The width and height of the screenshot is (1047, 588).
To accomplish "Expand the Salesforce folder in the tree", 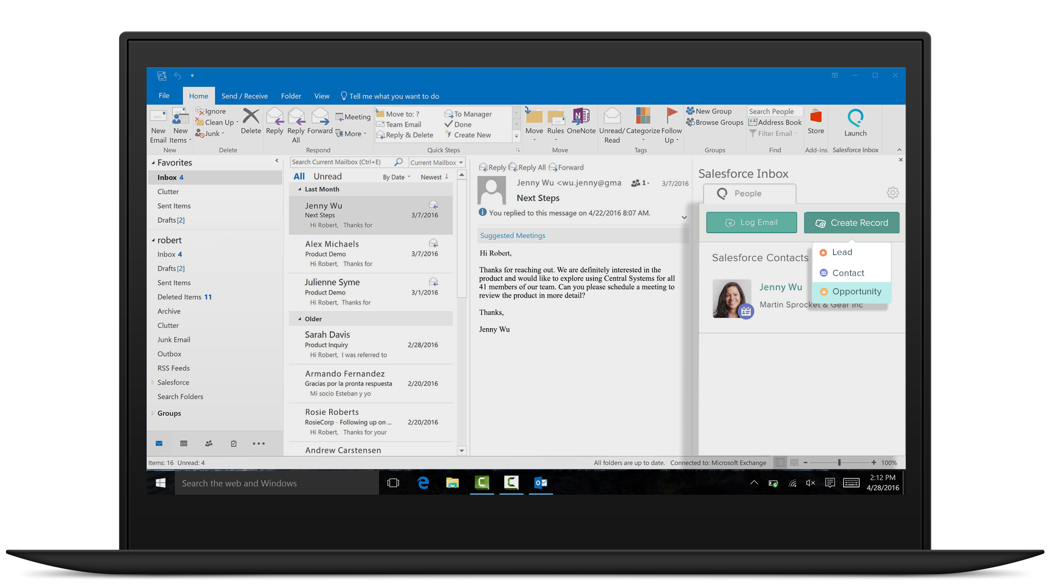I will click(153, 382).
